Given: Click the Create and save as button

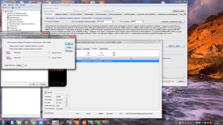Looking at the screenshot, I should pyautogui.click(x=172, y=22).
